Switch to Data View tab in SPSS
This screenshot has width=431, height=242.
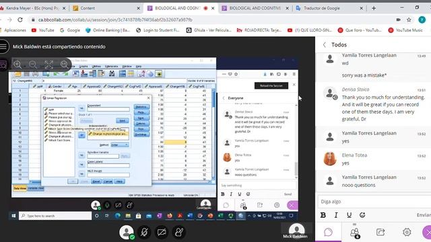coord(20,188)
